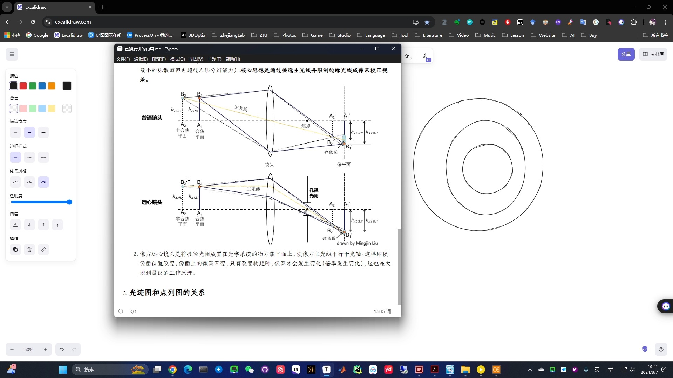Open the browser tab search dropdown
The height and width of the screenshot is (378, 673).
click(7, 7)
